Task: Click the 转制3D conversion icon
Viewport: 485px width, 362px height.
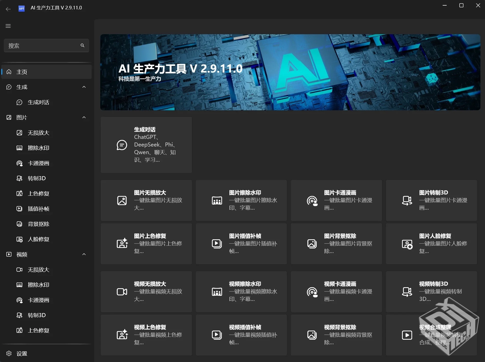Action: point(20,178)
